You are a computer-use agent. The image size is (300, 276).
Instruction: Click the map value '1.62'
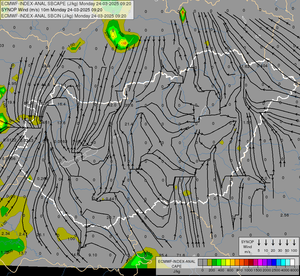246,67
